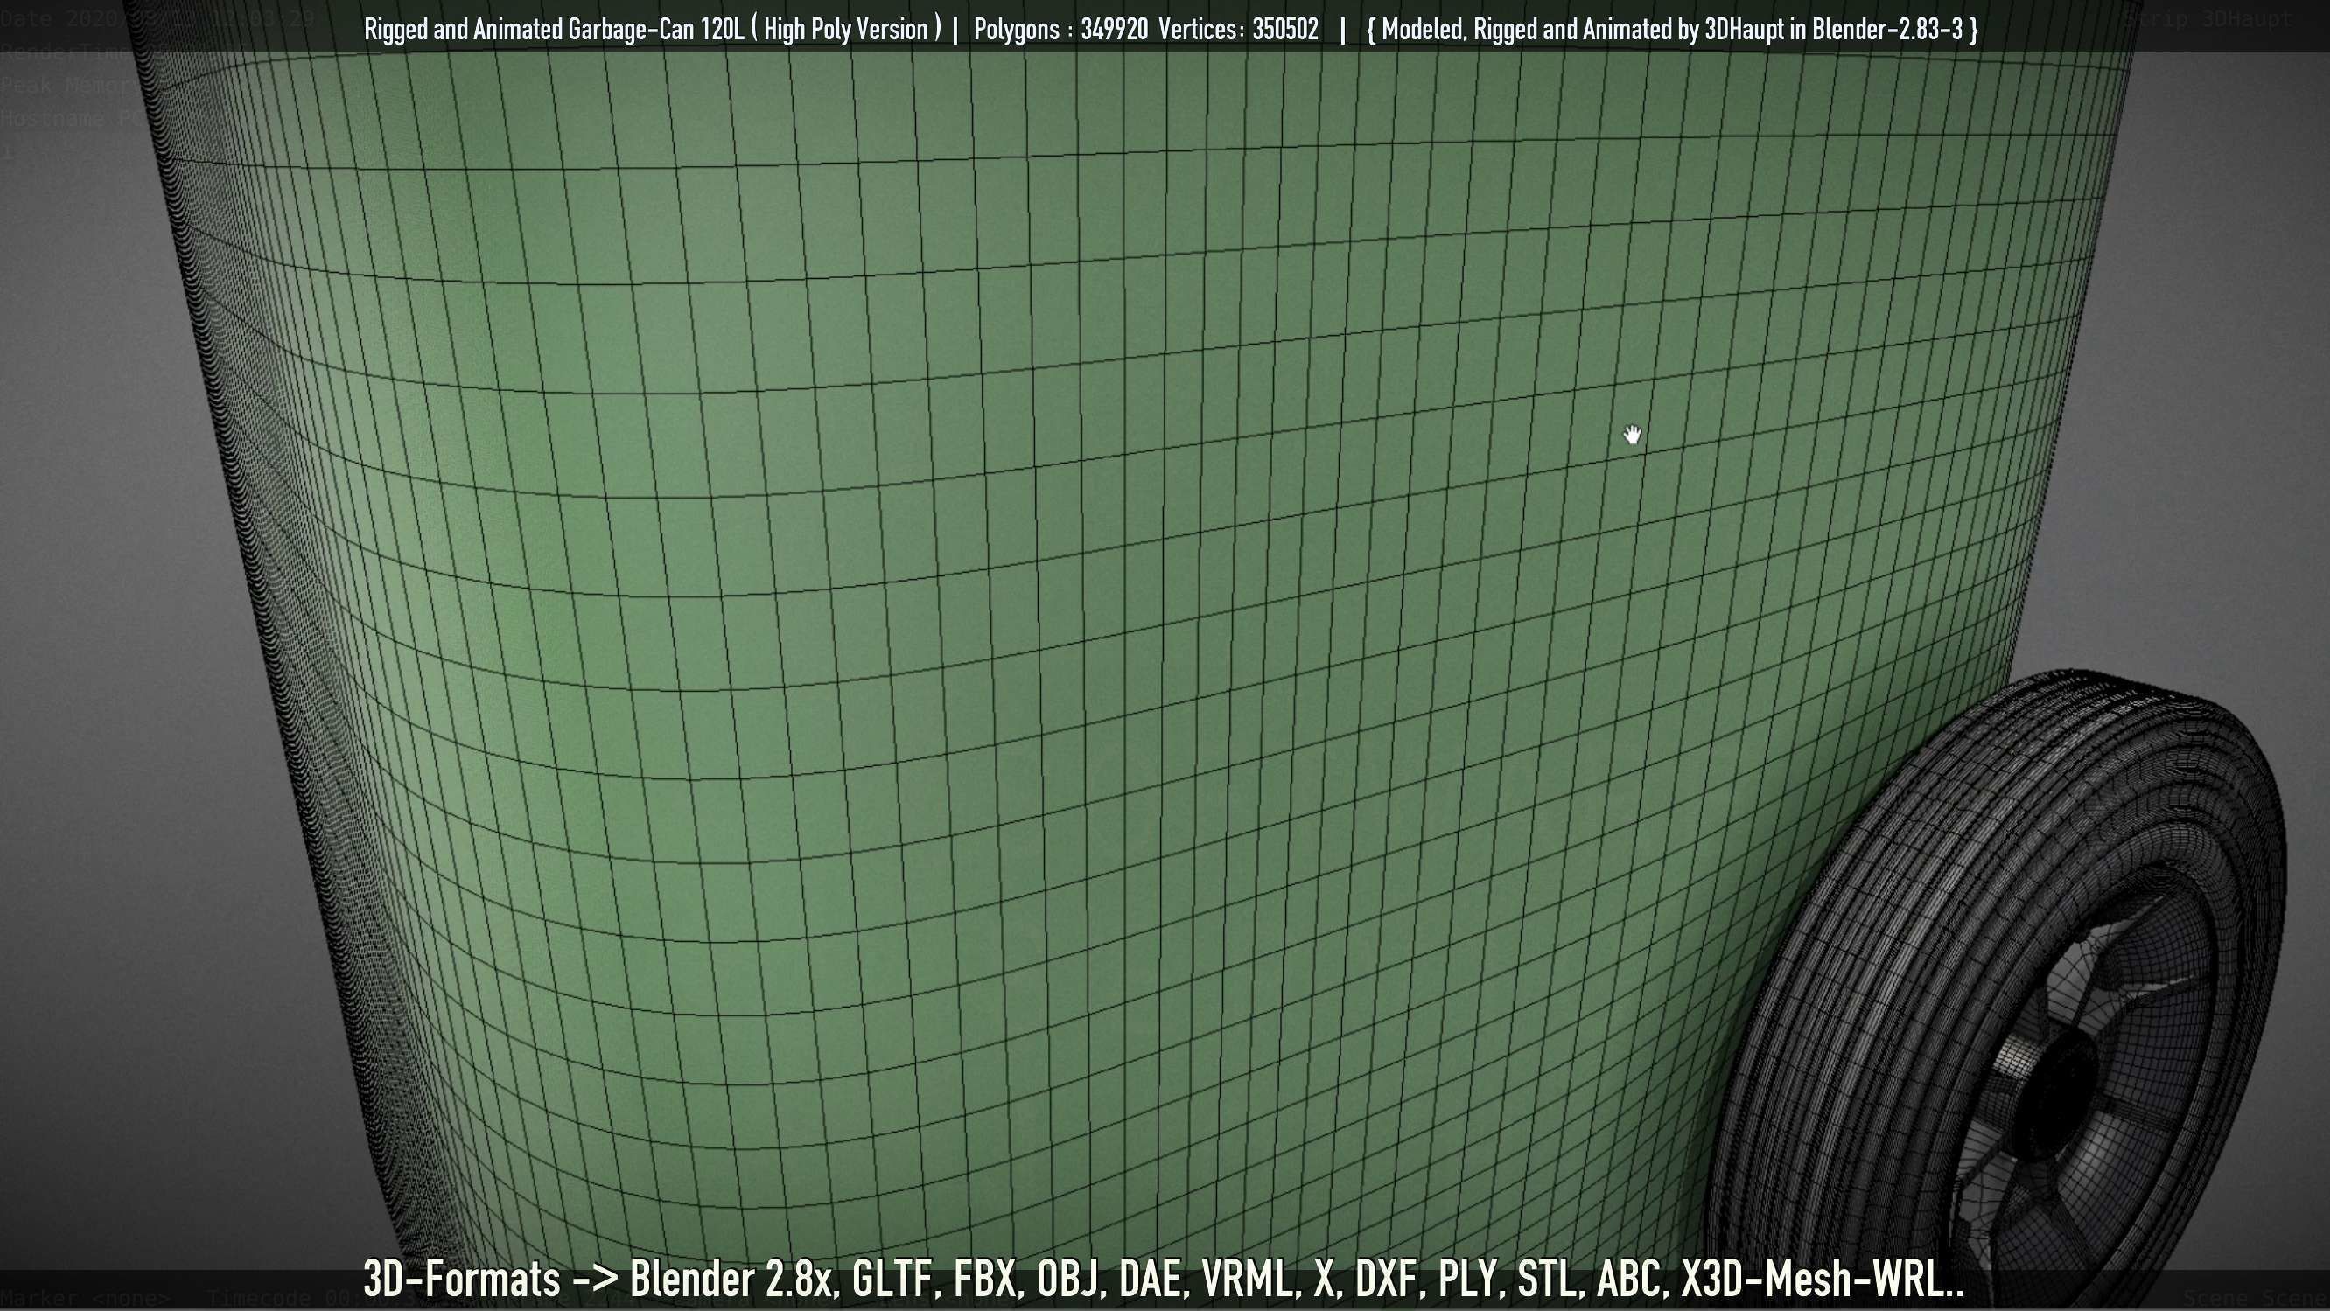Click the "DXF" format text
The image size is (2330, 1311).
1387,1279
